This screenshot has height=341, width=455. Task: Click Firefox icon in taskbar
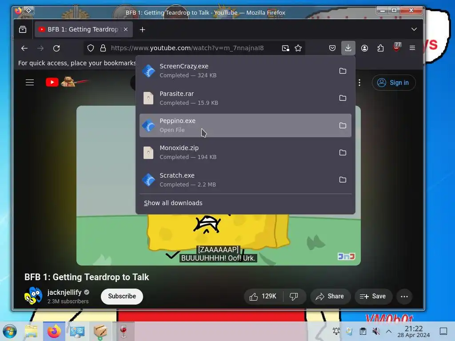pyautogui.click(x=54, y=331)
